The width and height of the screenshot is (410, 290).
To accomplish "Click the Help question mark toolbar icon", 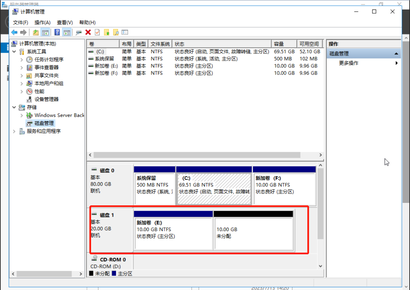I will (57, 32).
